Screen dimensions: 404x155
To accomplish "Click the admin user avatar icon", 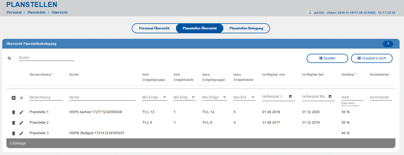I will point(310,12).
